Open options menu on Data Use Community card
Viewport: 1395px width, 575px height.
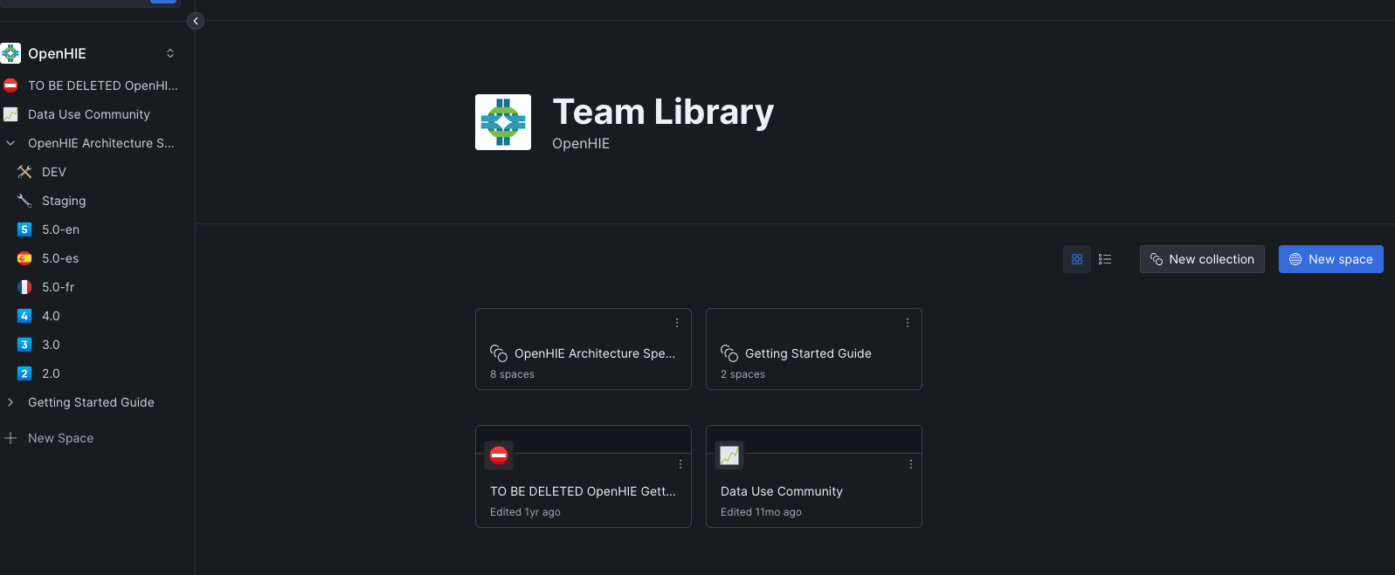pos(911,464)
